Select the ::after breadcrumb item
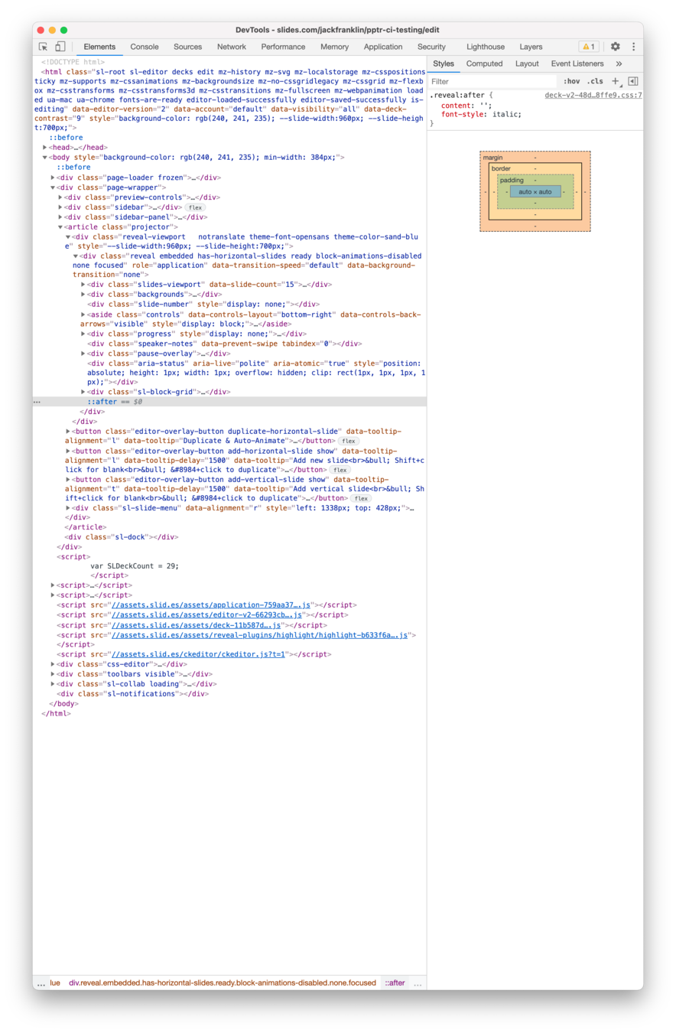The width and height of the screenshot is (676, 1033). pyautogui.click(x=395, y=983)
